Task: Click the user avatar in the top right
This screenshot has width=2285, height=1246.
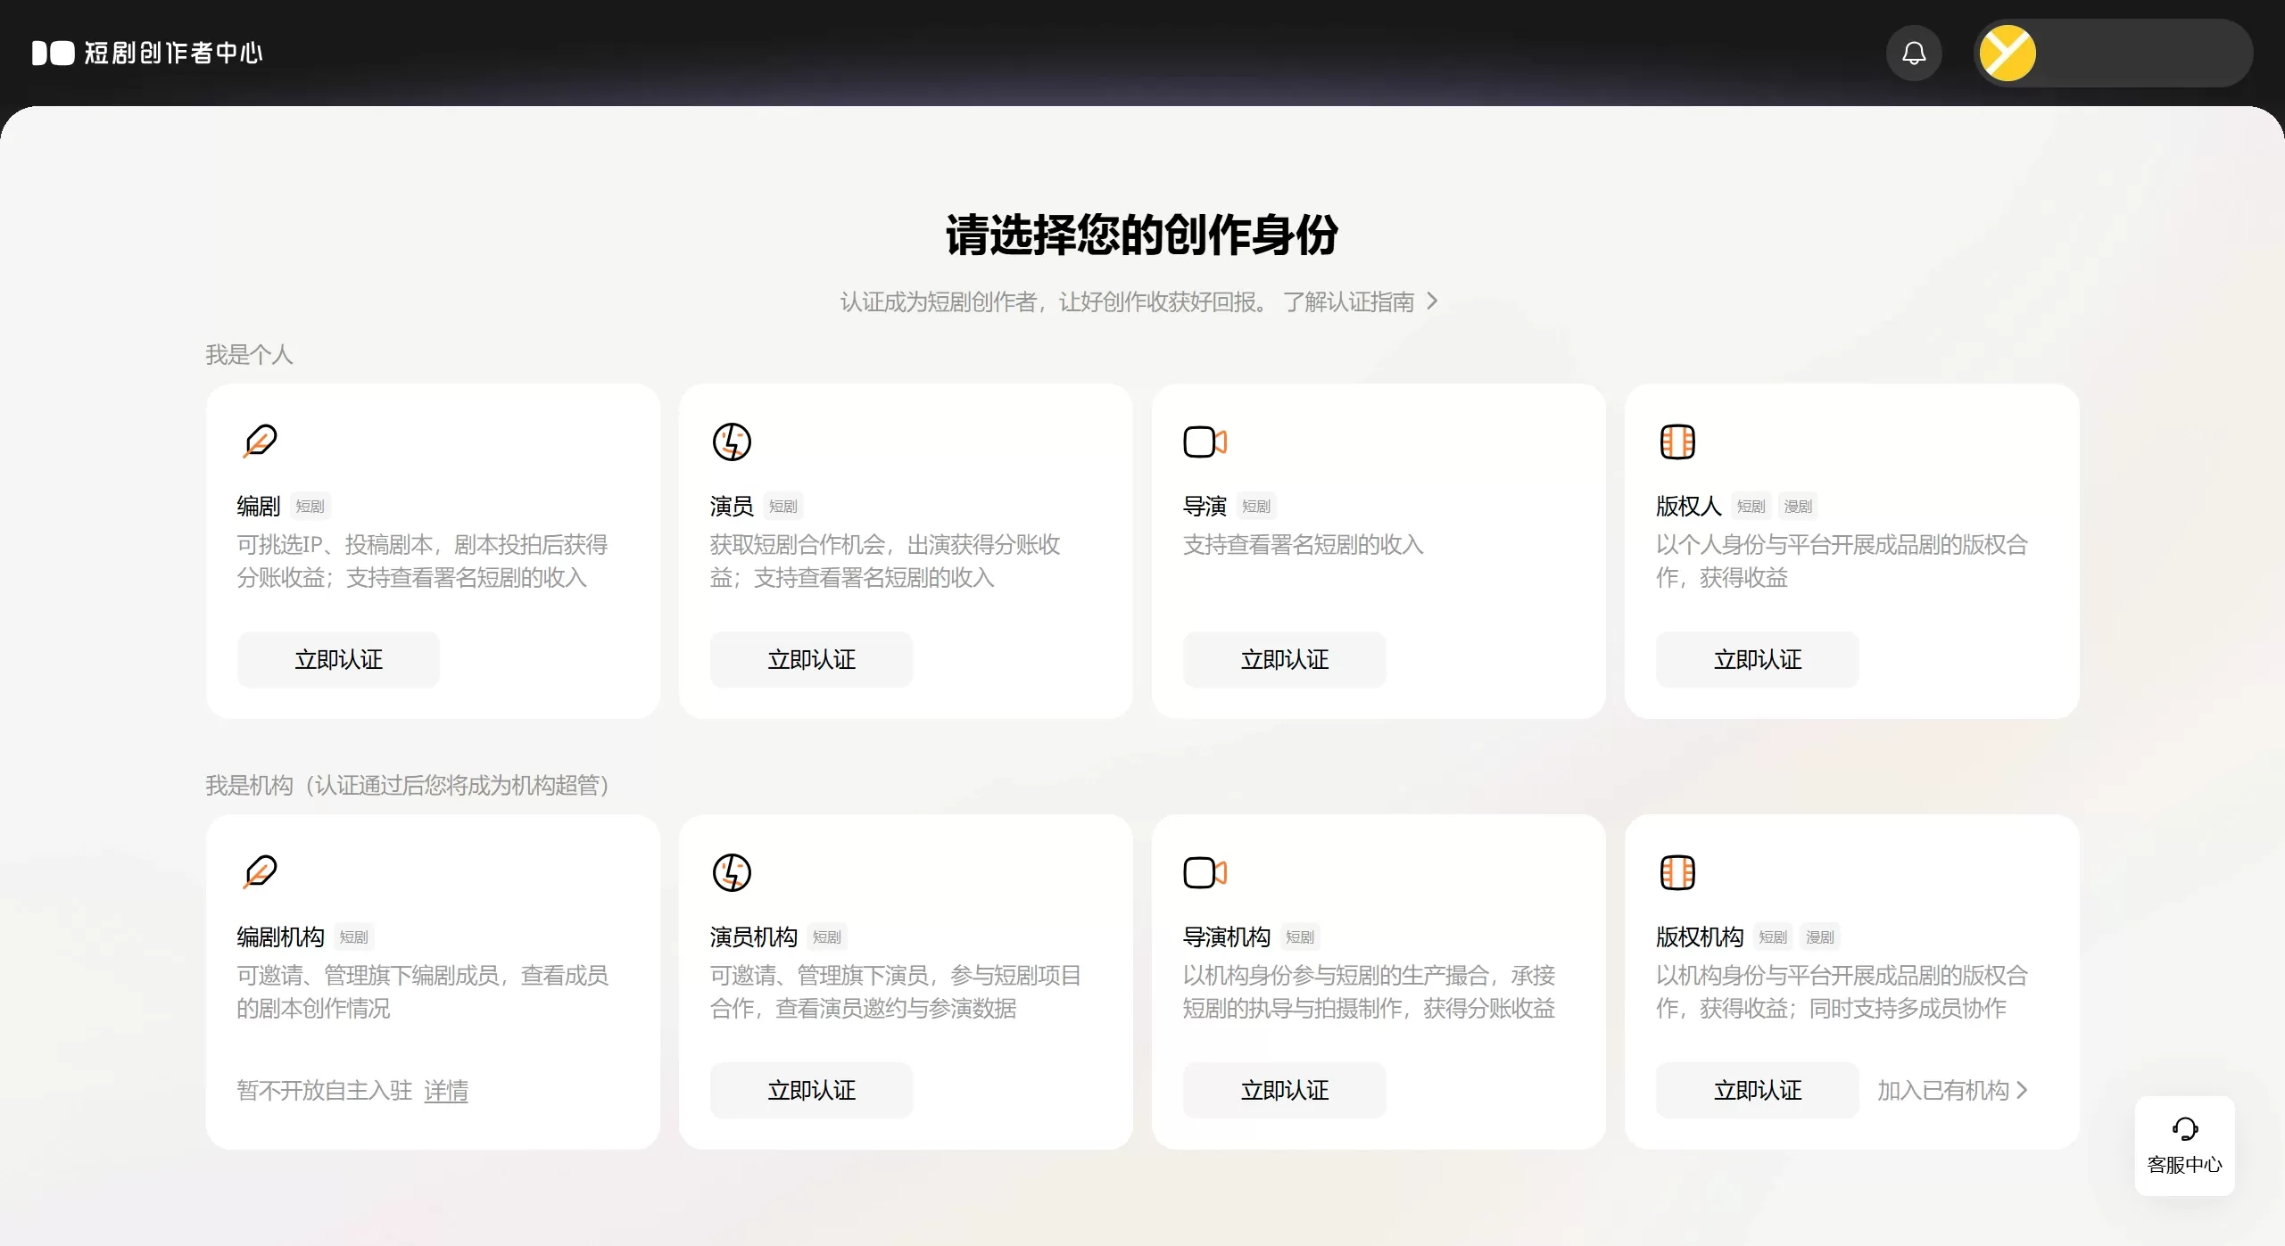Action: point(2008,53)
